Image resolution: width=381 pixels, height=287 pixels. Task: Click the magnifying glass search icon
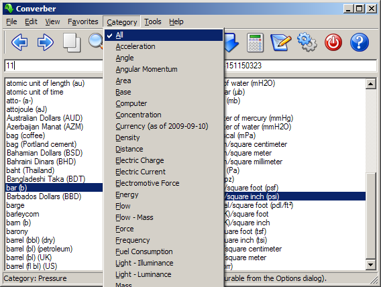click(x=96, y=42)
